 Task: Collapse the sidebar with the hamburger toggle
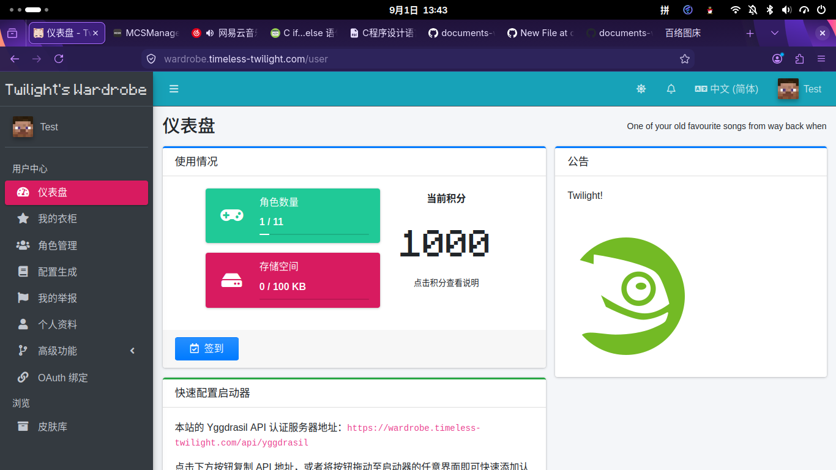(174, 89)
